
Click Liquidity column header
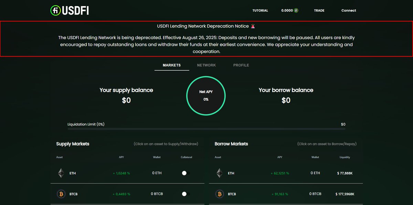(x=345, y=157)
